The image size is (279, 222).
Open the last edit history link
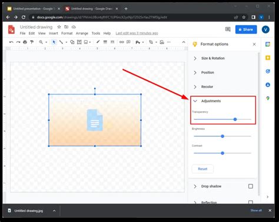137,33
